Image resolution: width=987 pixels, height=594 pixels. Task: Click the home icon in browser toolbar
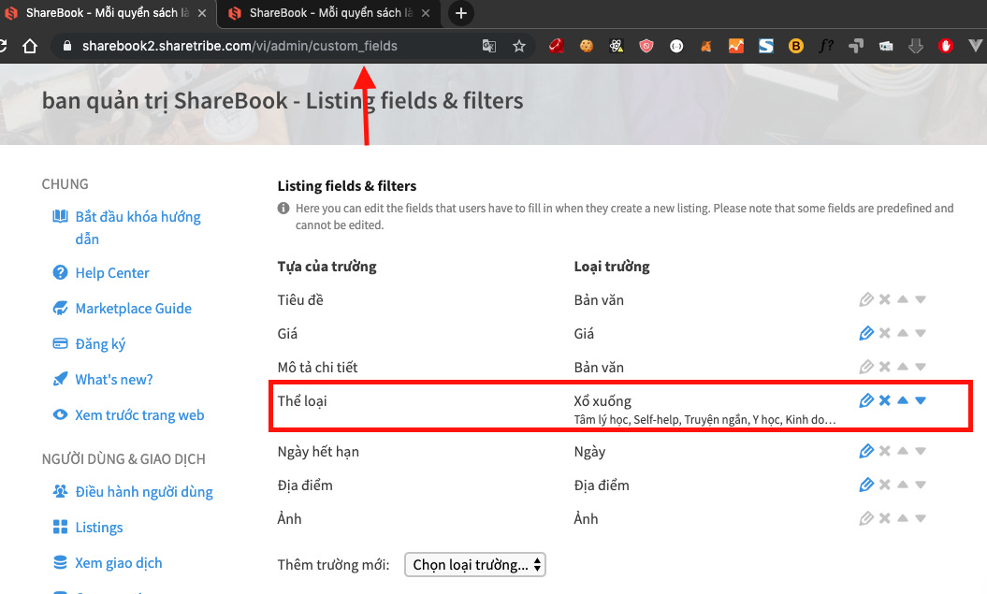pos(31,44)
